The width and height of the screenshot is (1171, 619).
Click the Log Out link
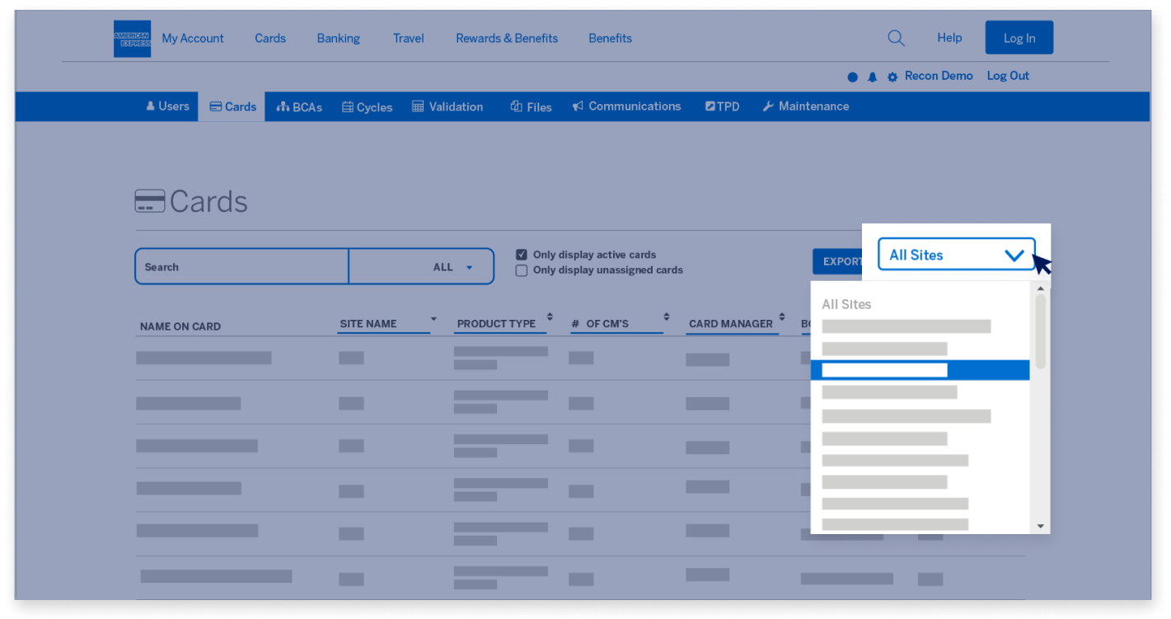[x=1008, y=75]
